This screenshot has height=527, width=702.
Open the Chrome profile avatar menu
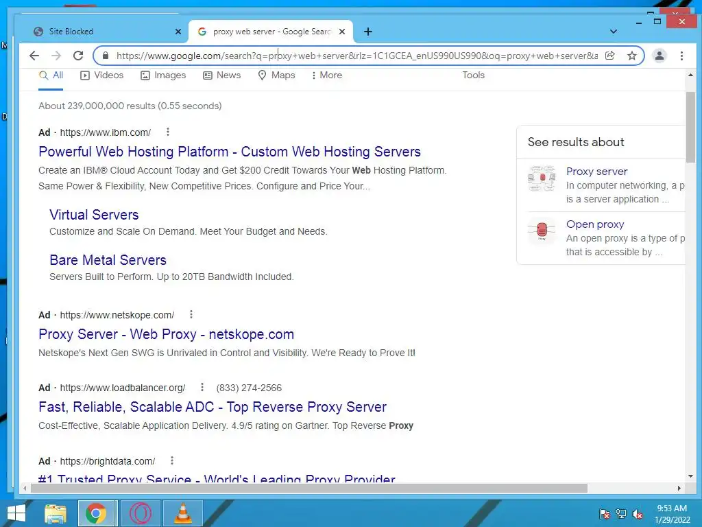659,56
